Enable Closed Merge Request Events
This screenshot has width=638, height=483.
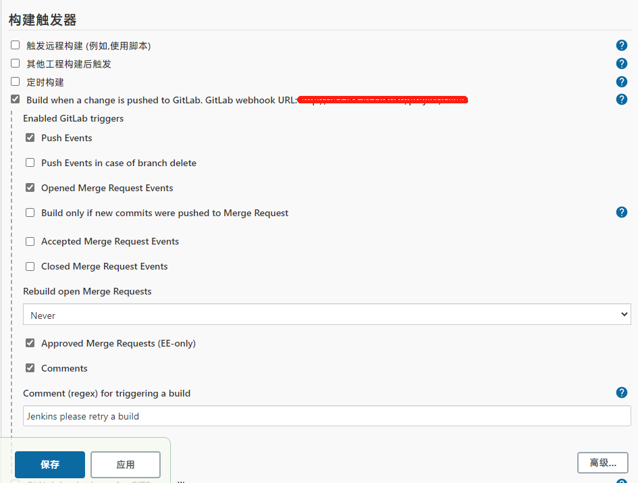click(30, 266)
